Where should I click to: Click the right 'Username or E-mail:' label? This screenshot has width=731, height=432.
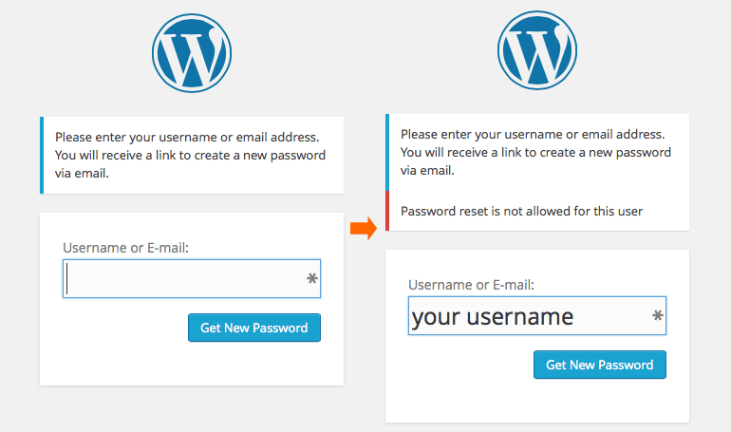472,285
